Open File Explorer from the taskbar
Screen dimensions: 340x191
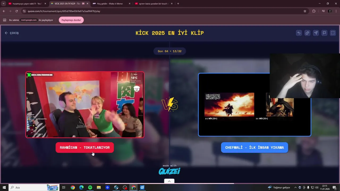click(99, 188)
